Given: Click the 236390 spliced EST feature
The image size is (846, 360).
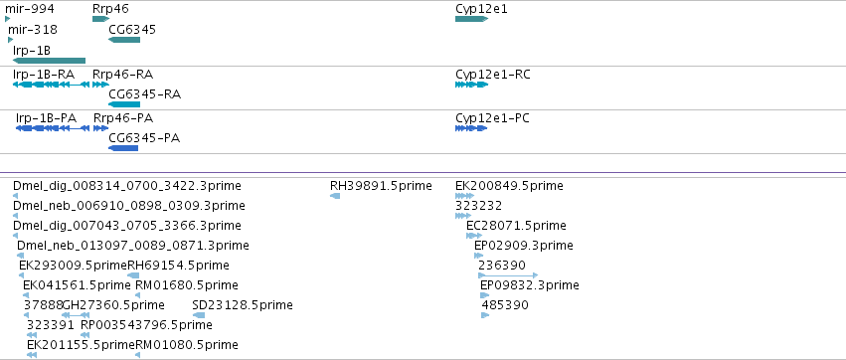Looking at the screenshot, I should click(x=508, y=275).
